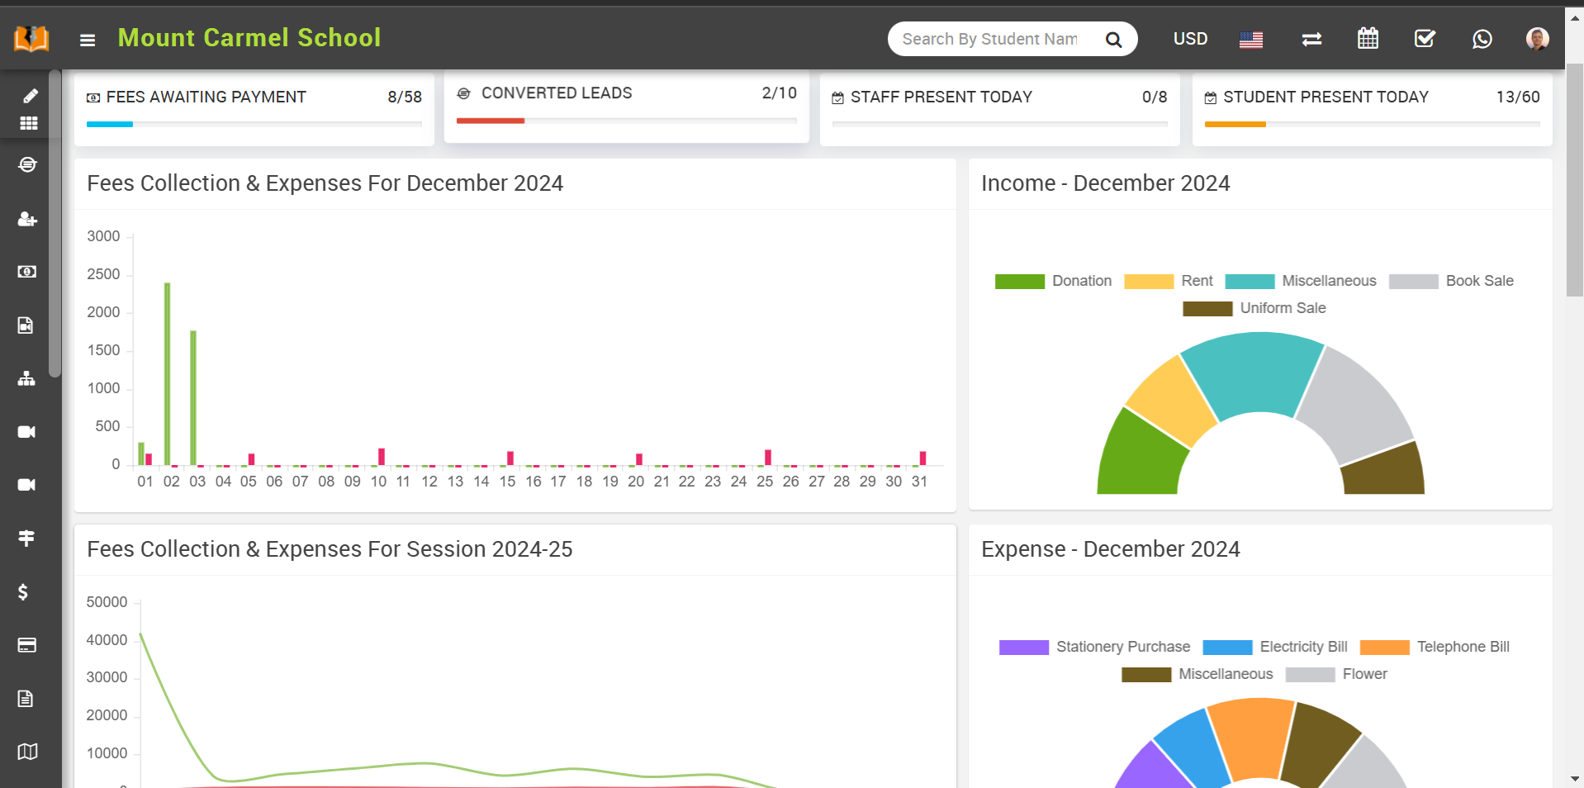Click the switch session arrows icon
The image size is (1584, 788).
click(x=1311, y=39)
